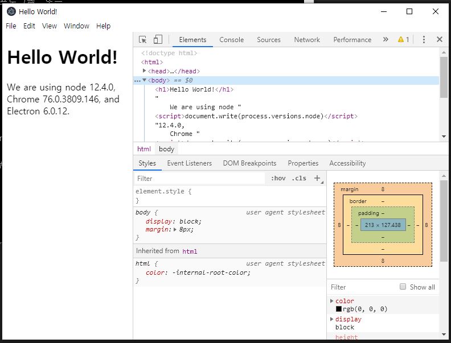Screen dimensions: 451x343
Task: Expand the computed display property
Action: point(331,319)
